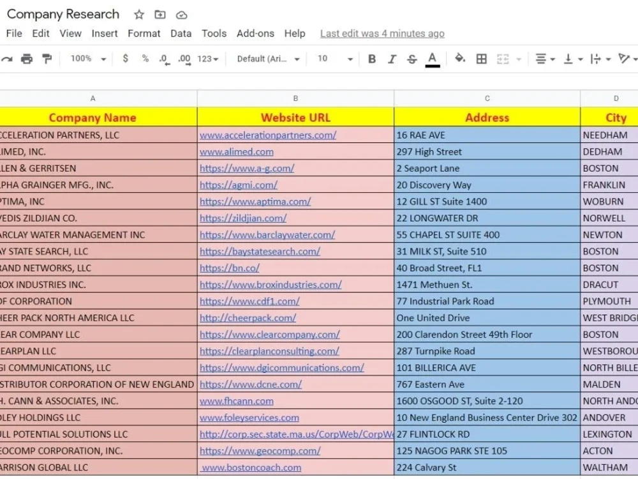The image size is (638, 479).
Task: Select the 20 Discovery Way cell
Action: pyautogui.click(x=487, y=185)
